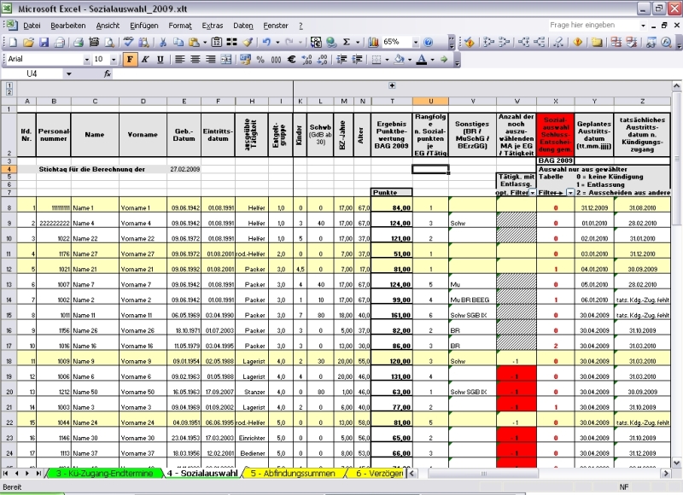Save the workbook with the floppy icon
The width and height of the screenshot is (683, 495).
click(x=44, y=42)
